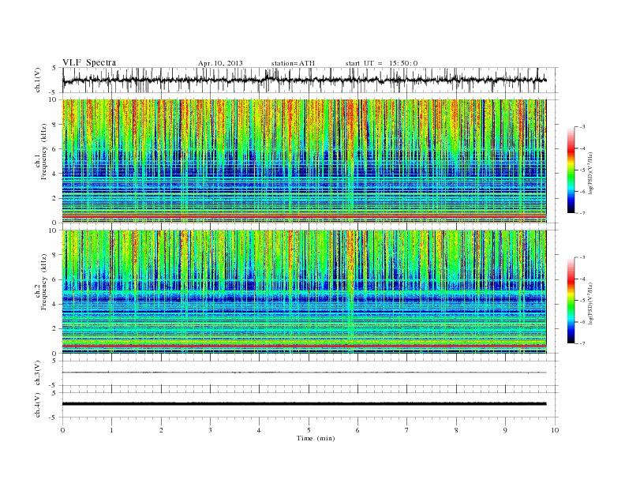
Task: Click the bottom time axis tick label "10"
Action: pyautogui.click(x=555, y=430)
